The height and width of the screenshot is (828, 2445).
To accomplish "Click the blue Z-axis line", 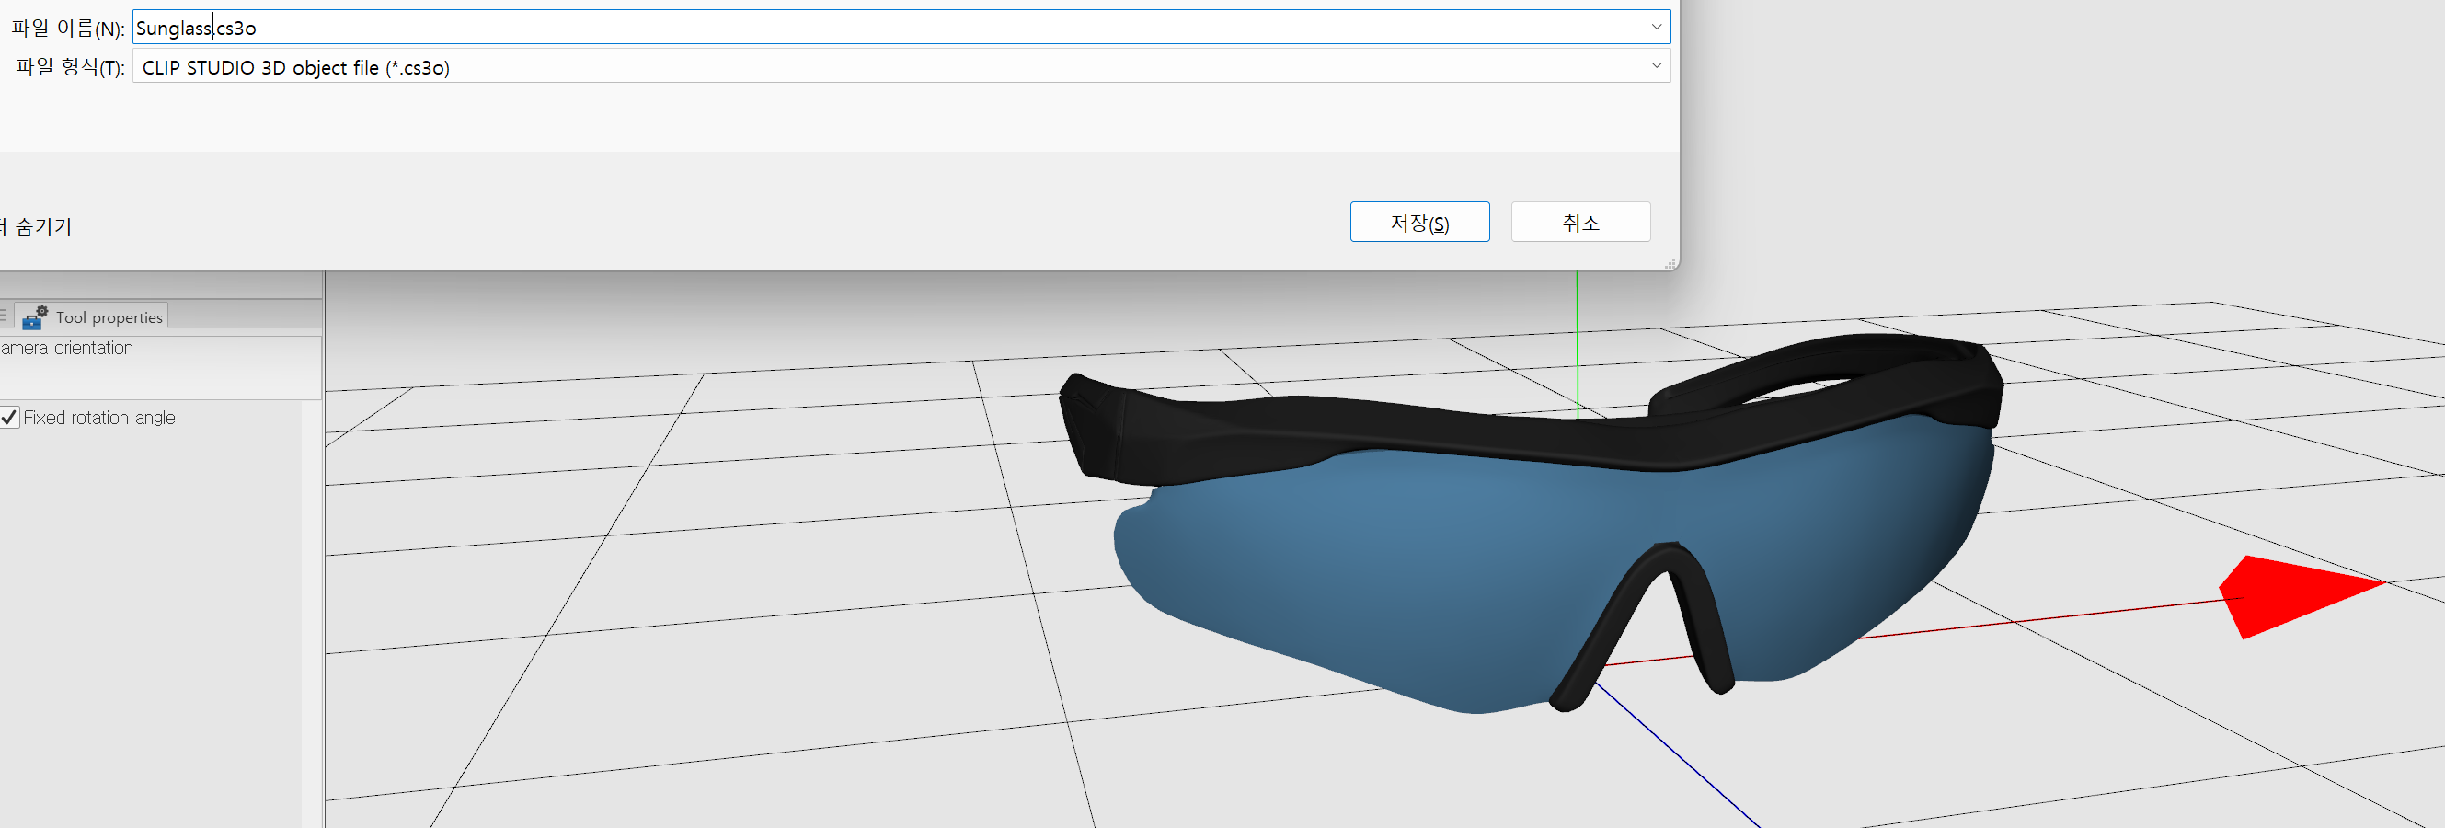I will pos(1680,760).
